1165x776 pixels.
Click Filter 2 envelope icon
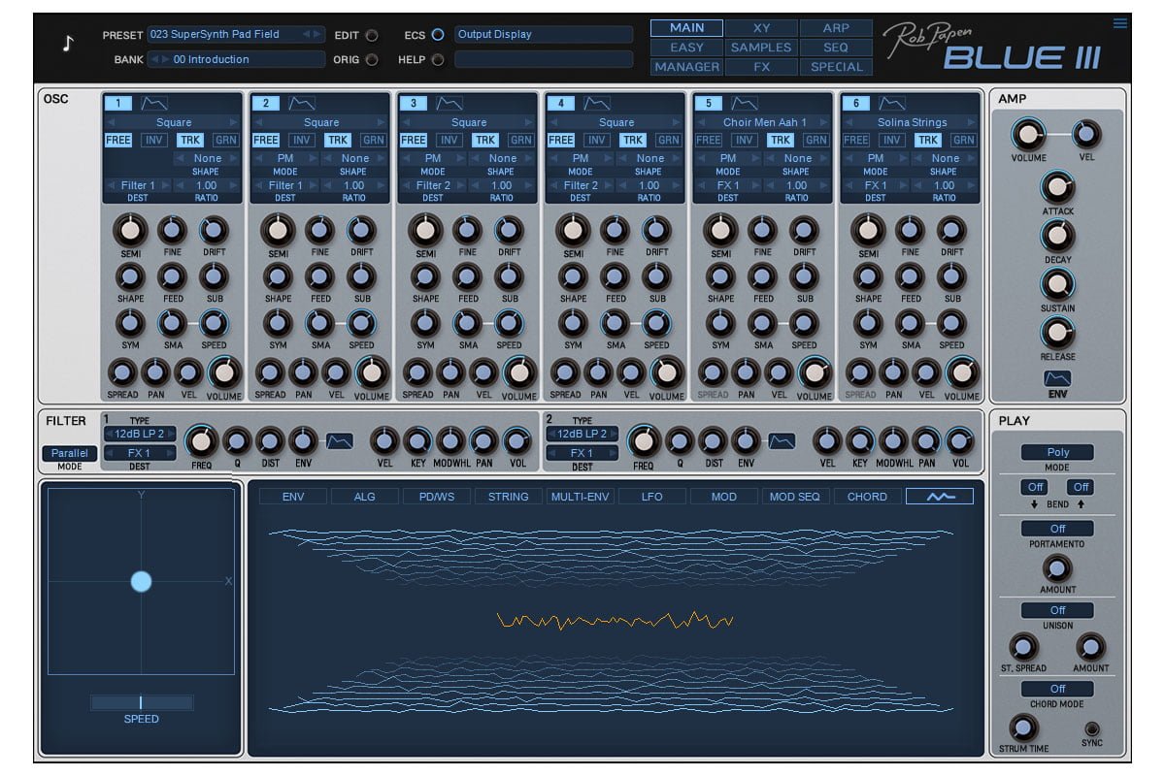782,441
